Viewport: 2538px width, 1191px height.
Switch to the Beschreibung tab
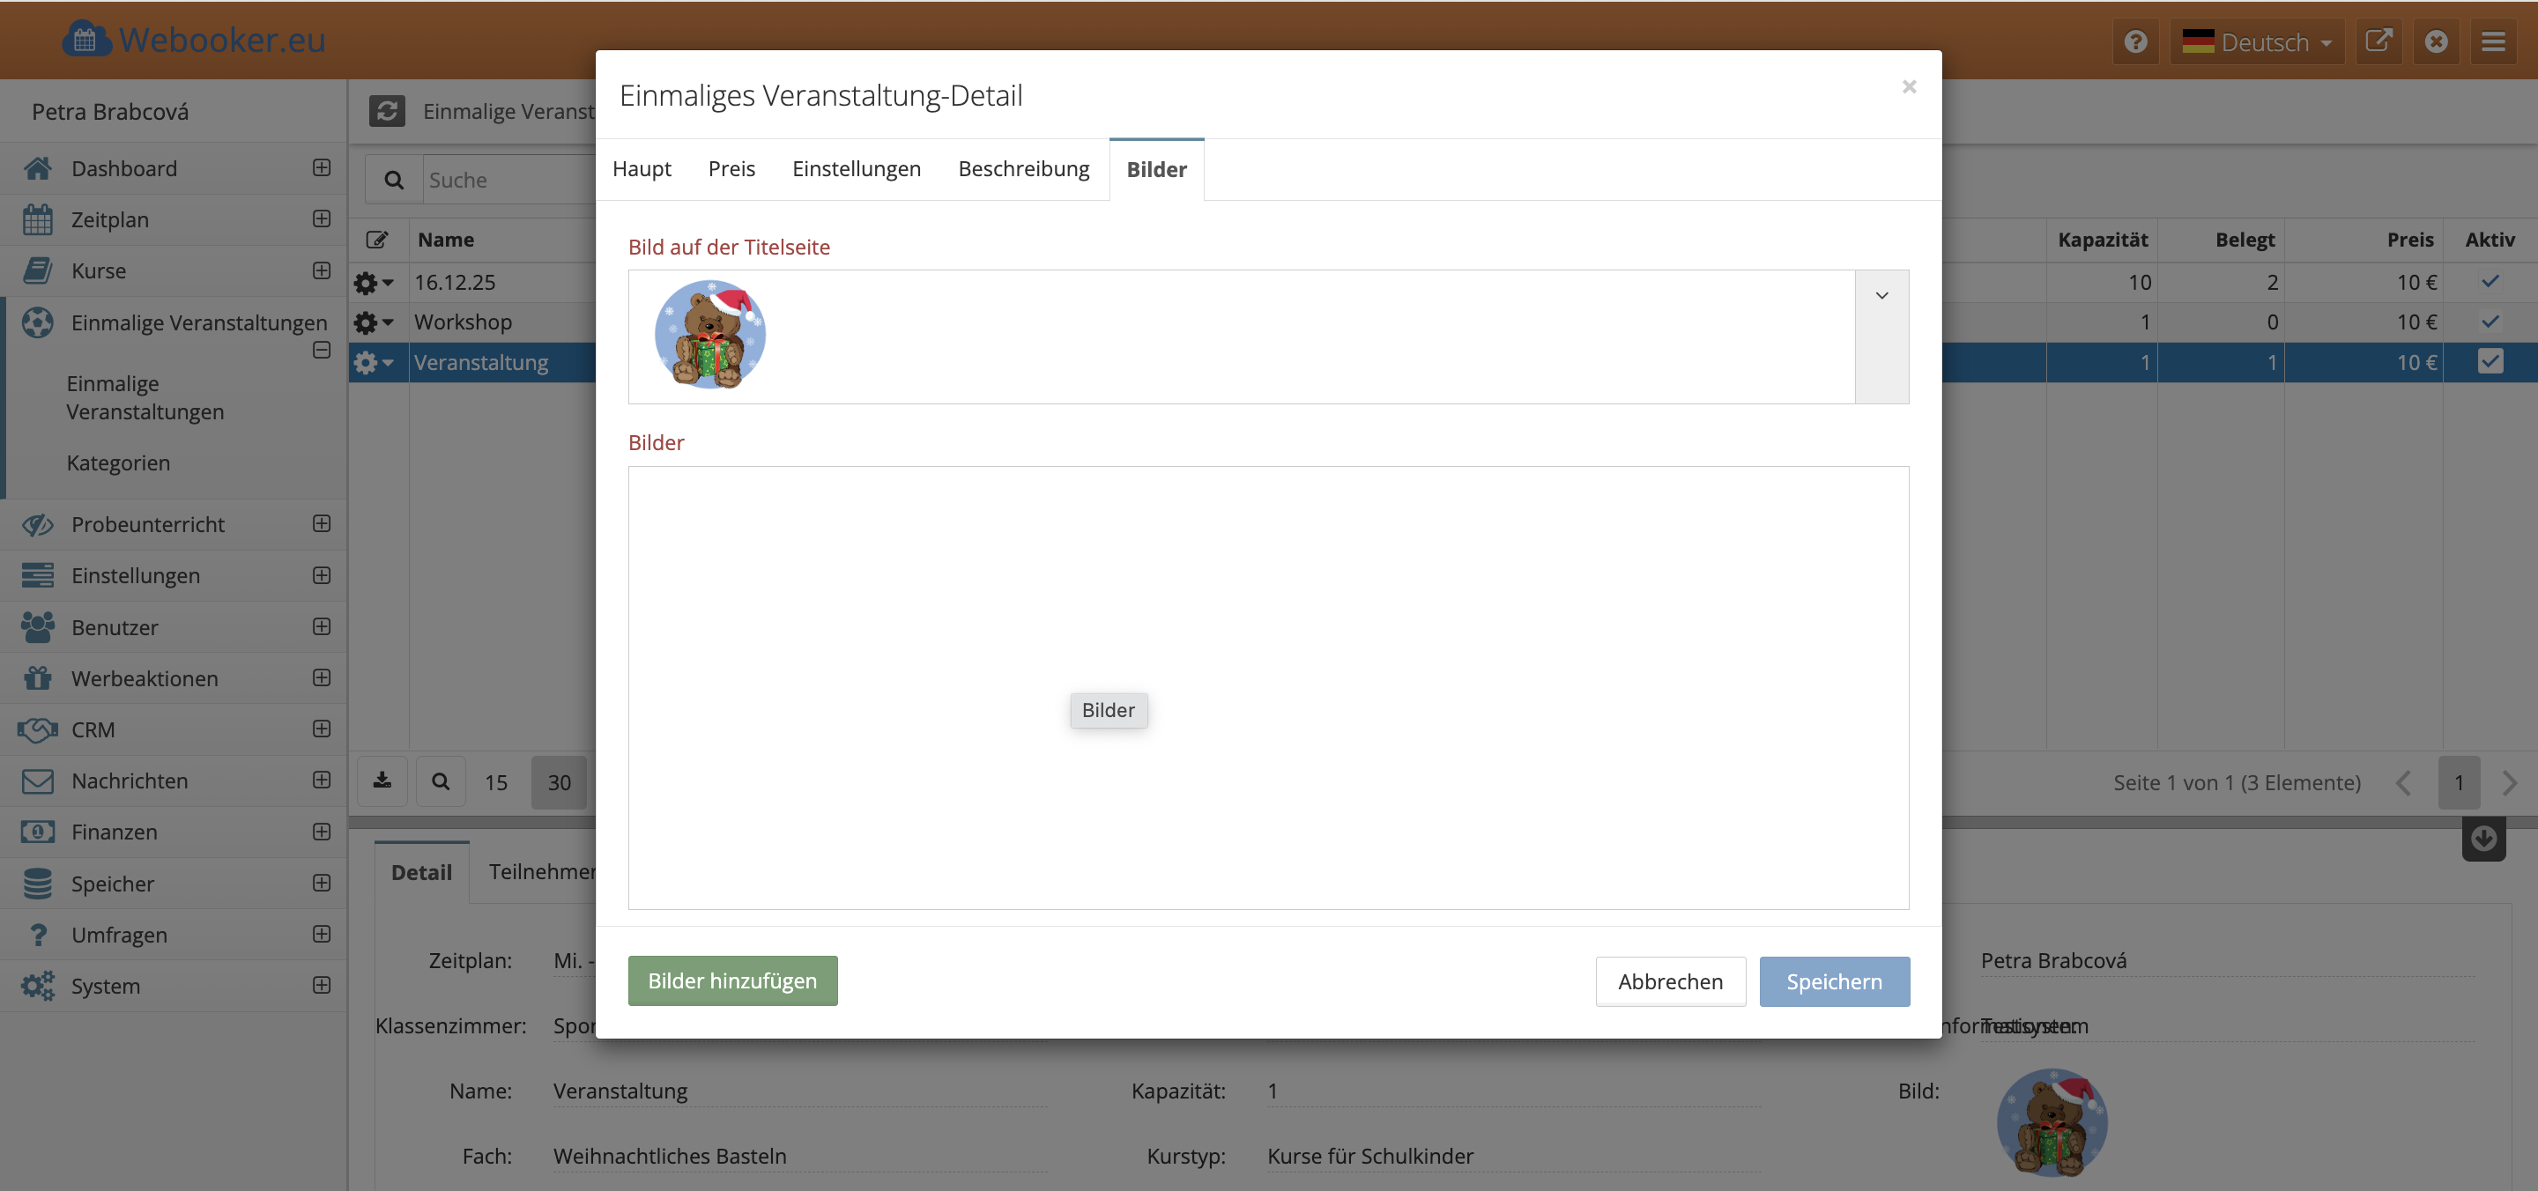[x=1022, y=168]
